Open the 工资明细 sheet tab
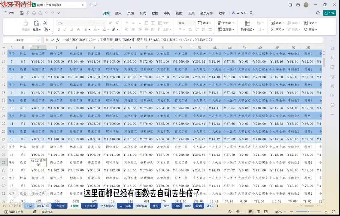 [x=59, y=206]
